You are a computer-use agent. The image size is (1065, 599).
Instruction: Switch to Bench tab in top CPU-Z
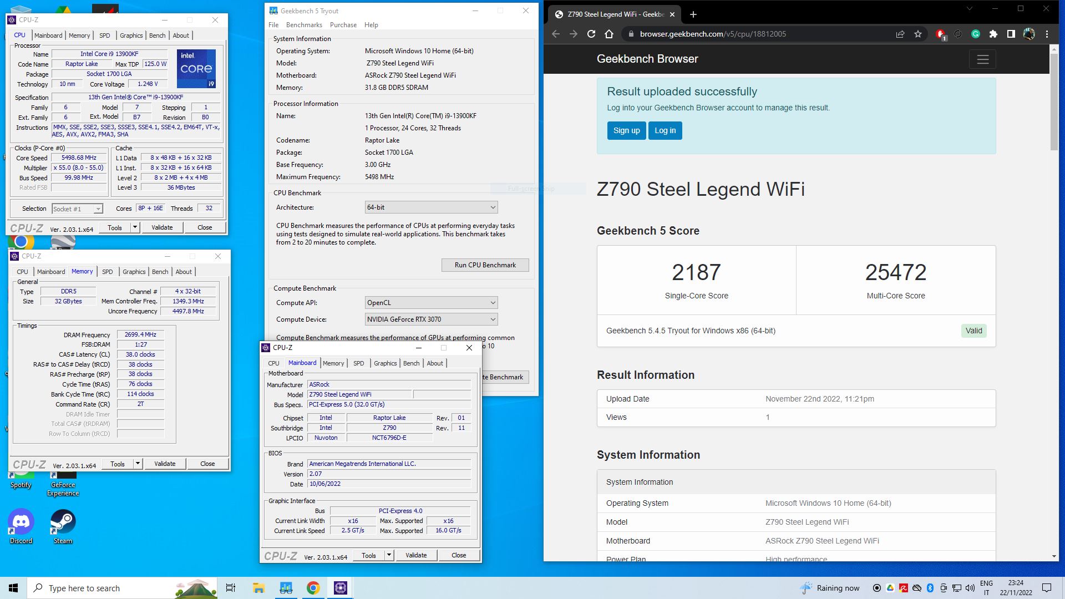(x=158, y=35)
